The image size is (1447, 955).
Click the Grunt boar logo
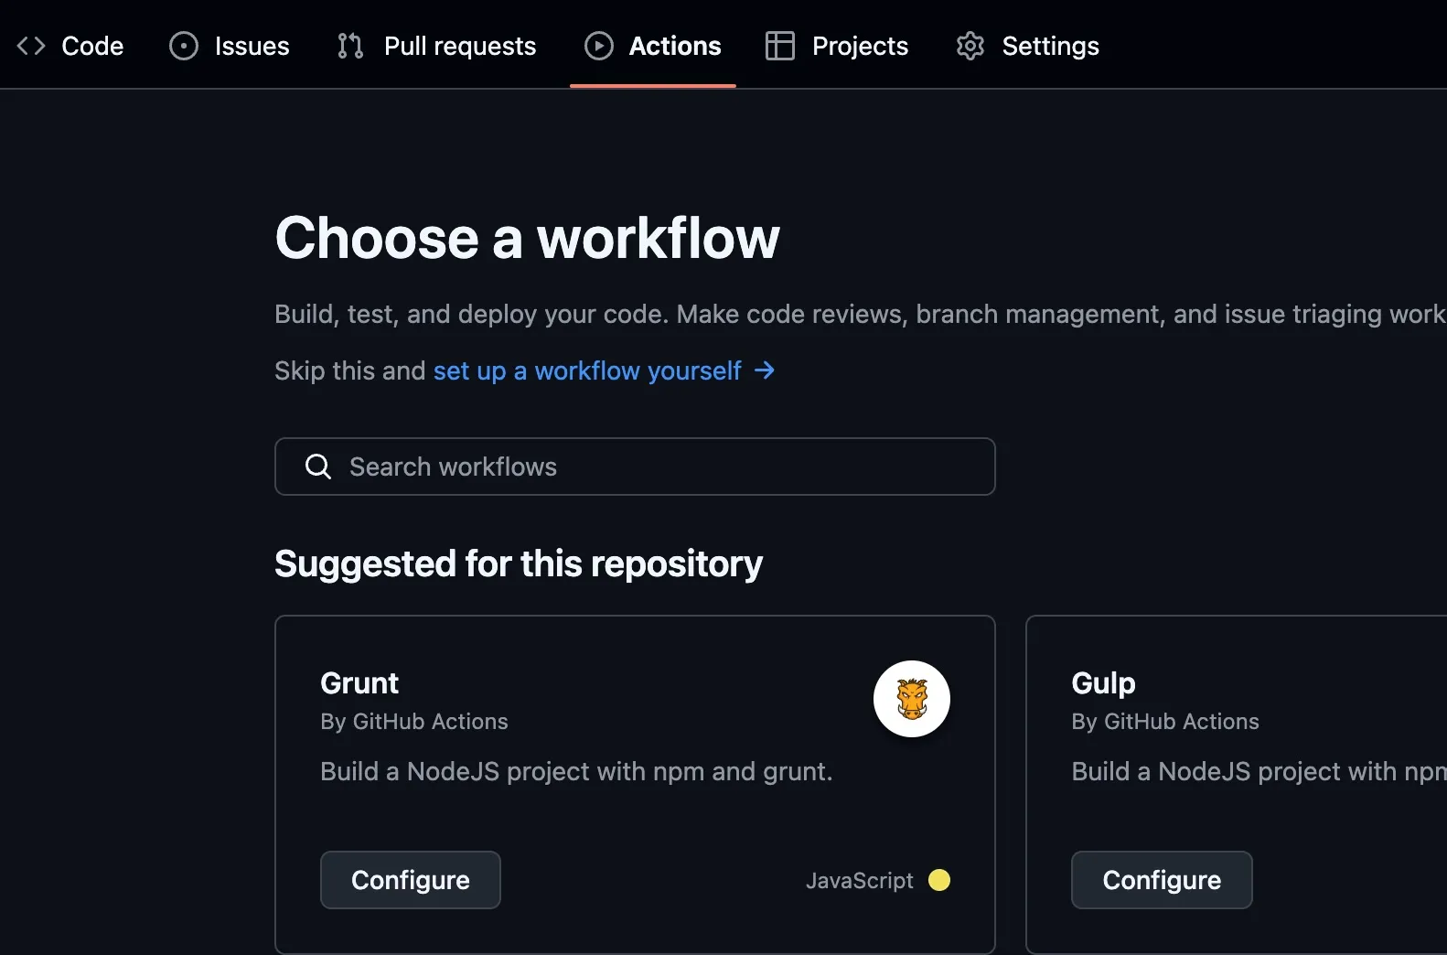[x=912, y=699]
